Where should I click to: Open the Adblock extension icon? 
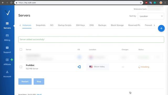click(146, 3)
